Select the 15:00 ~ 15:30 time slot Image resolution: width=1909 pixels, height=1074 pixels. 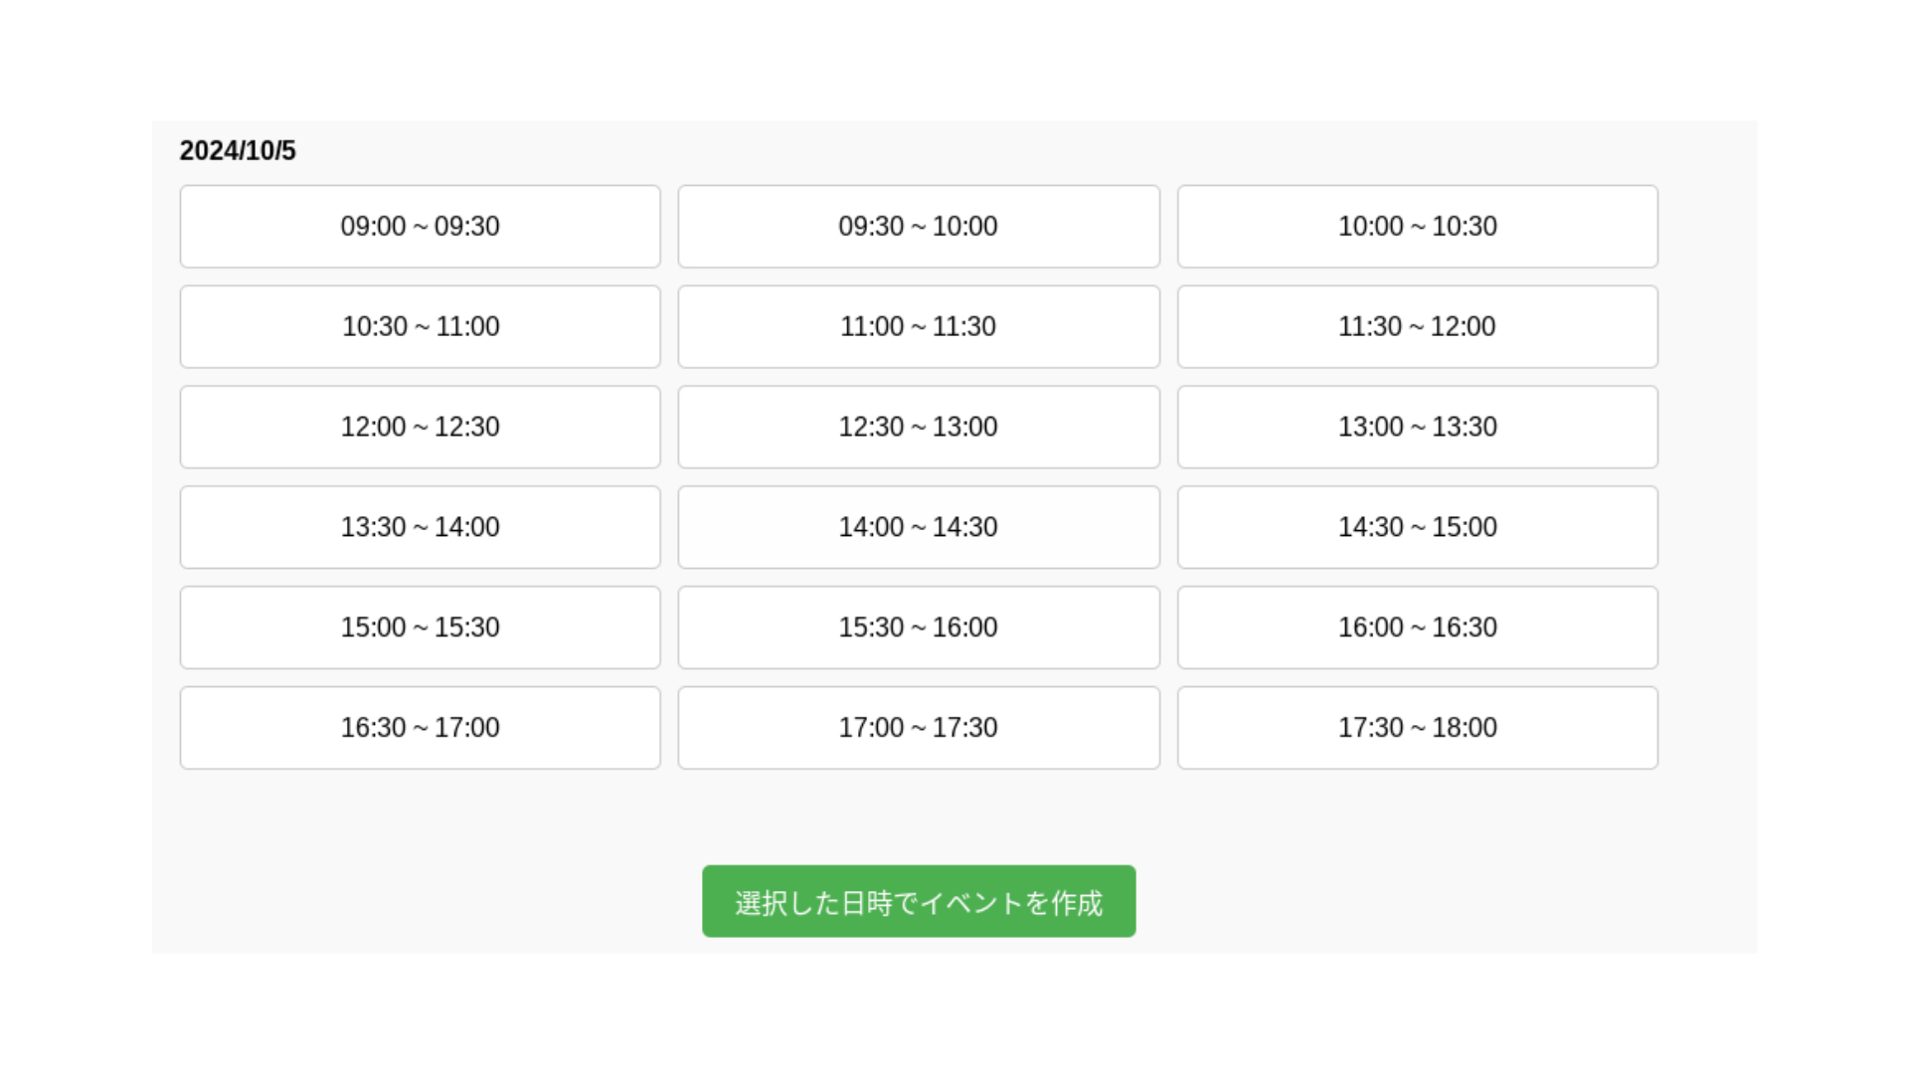coord(420,626)
